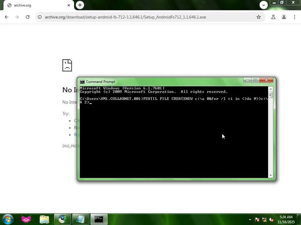
Task: Click Command Prompt scrollbar down arrow
Action: (x=271, y=175)
